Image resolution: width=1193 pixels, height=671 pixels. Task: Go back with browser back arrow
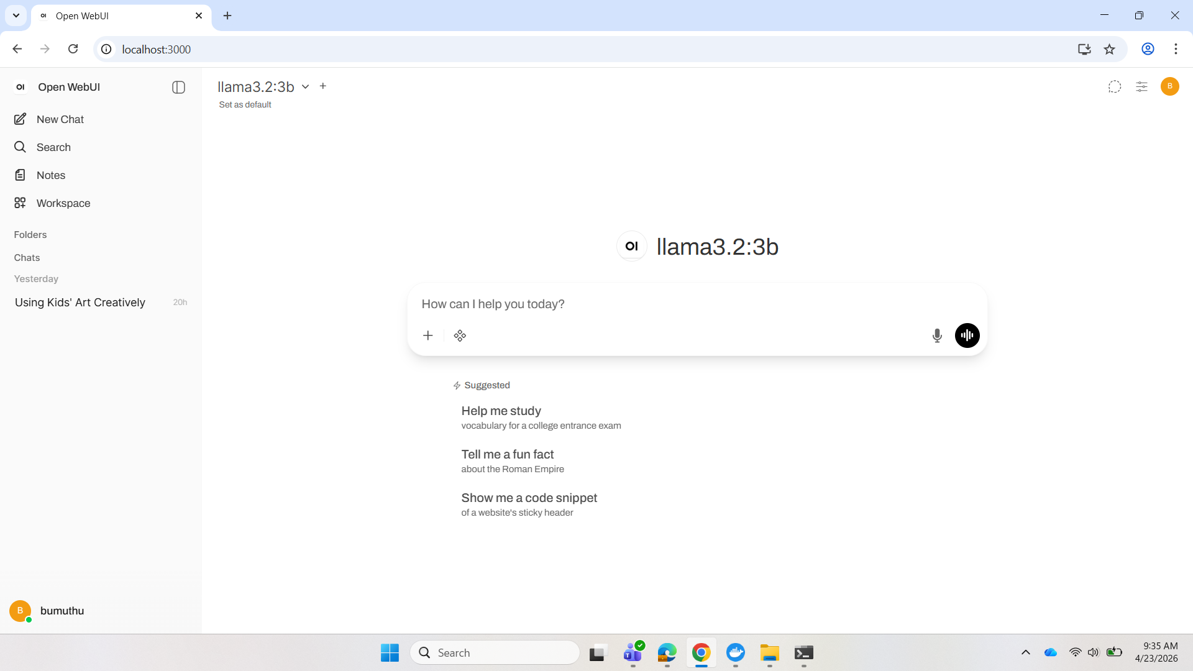17,49
